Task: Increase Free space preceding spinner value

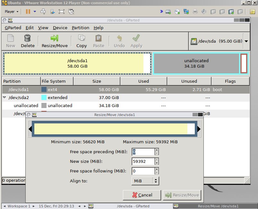Action: 157,150
